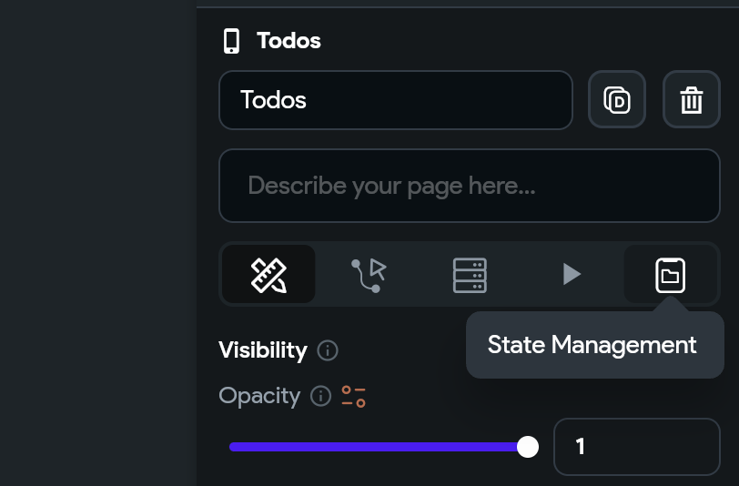Click the Opacity property label
The width and height of the screenshot is (739, 486).
click(259, 396)
